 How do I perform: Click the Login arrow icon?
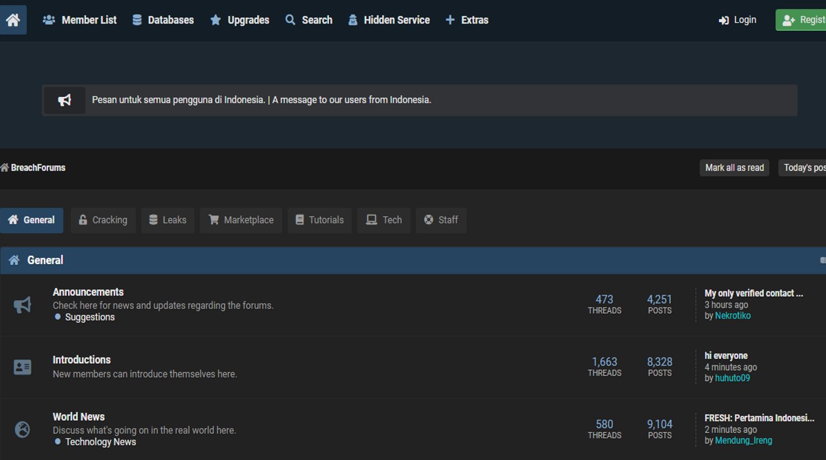724,20
